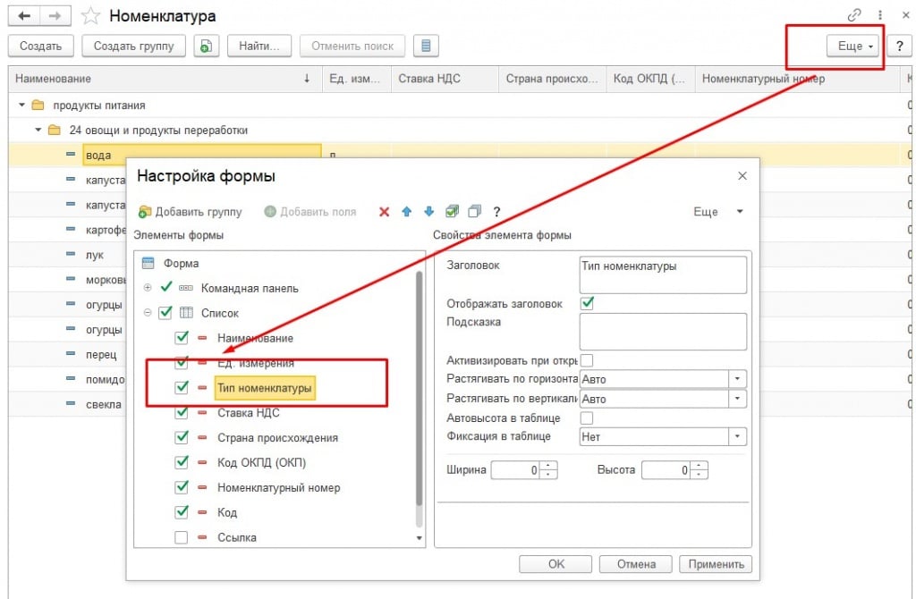Toggle Отображать заголовок checkbox

587,303
